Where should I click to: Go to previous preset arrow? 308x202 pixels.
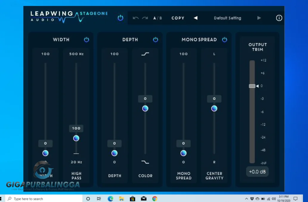[196, 18]
